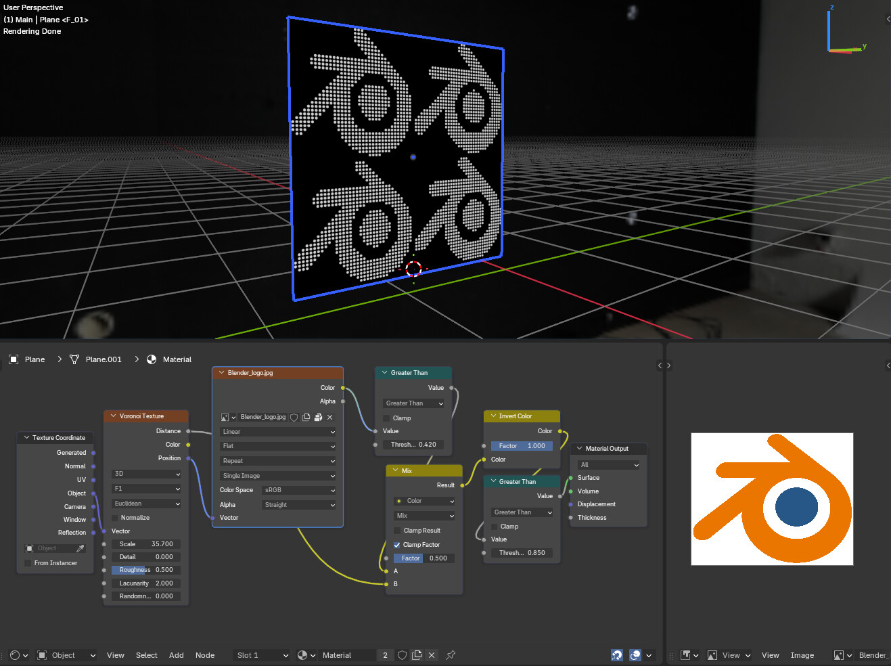Click new image copy icon in image node
Image resolution: width=891 pixels, height=666 pixels.
pos(306,418)
